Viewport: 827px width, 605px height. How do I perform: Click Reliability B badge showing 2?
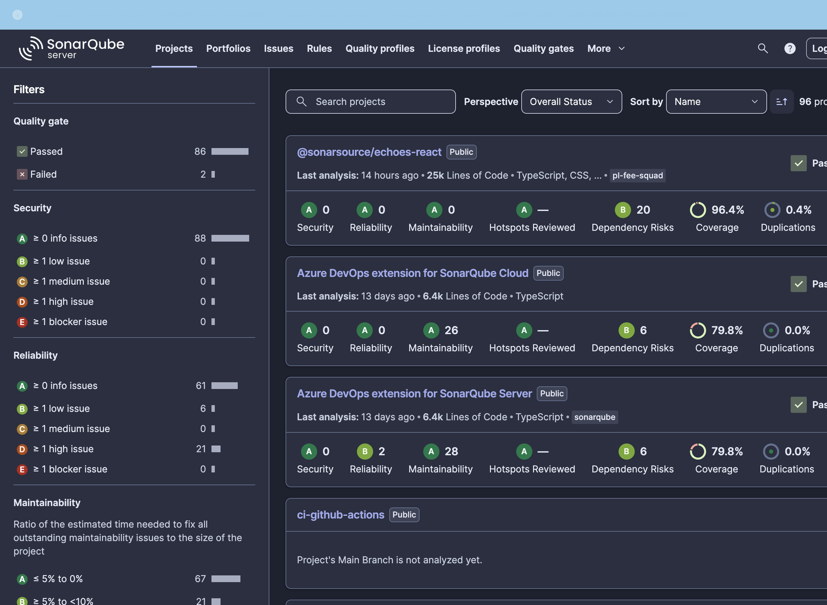point(364,451)
